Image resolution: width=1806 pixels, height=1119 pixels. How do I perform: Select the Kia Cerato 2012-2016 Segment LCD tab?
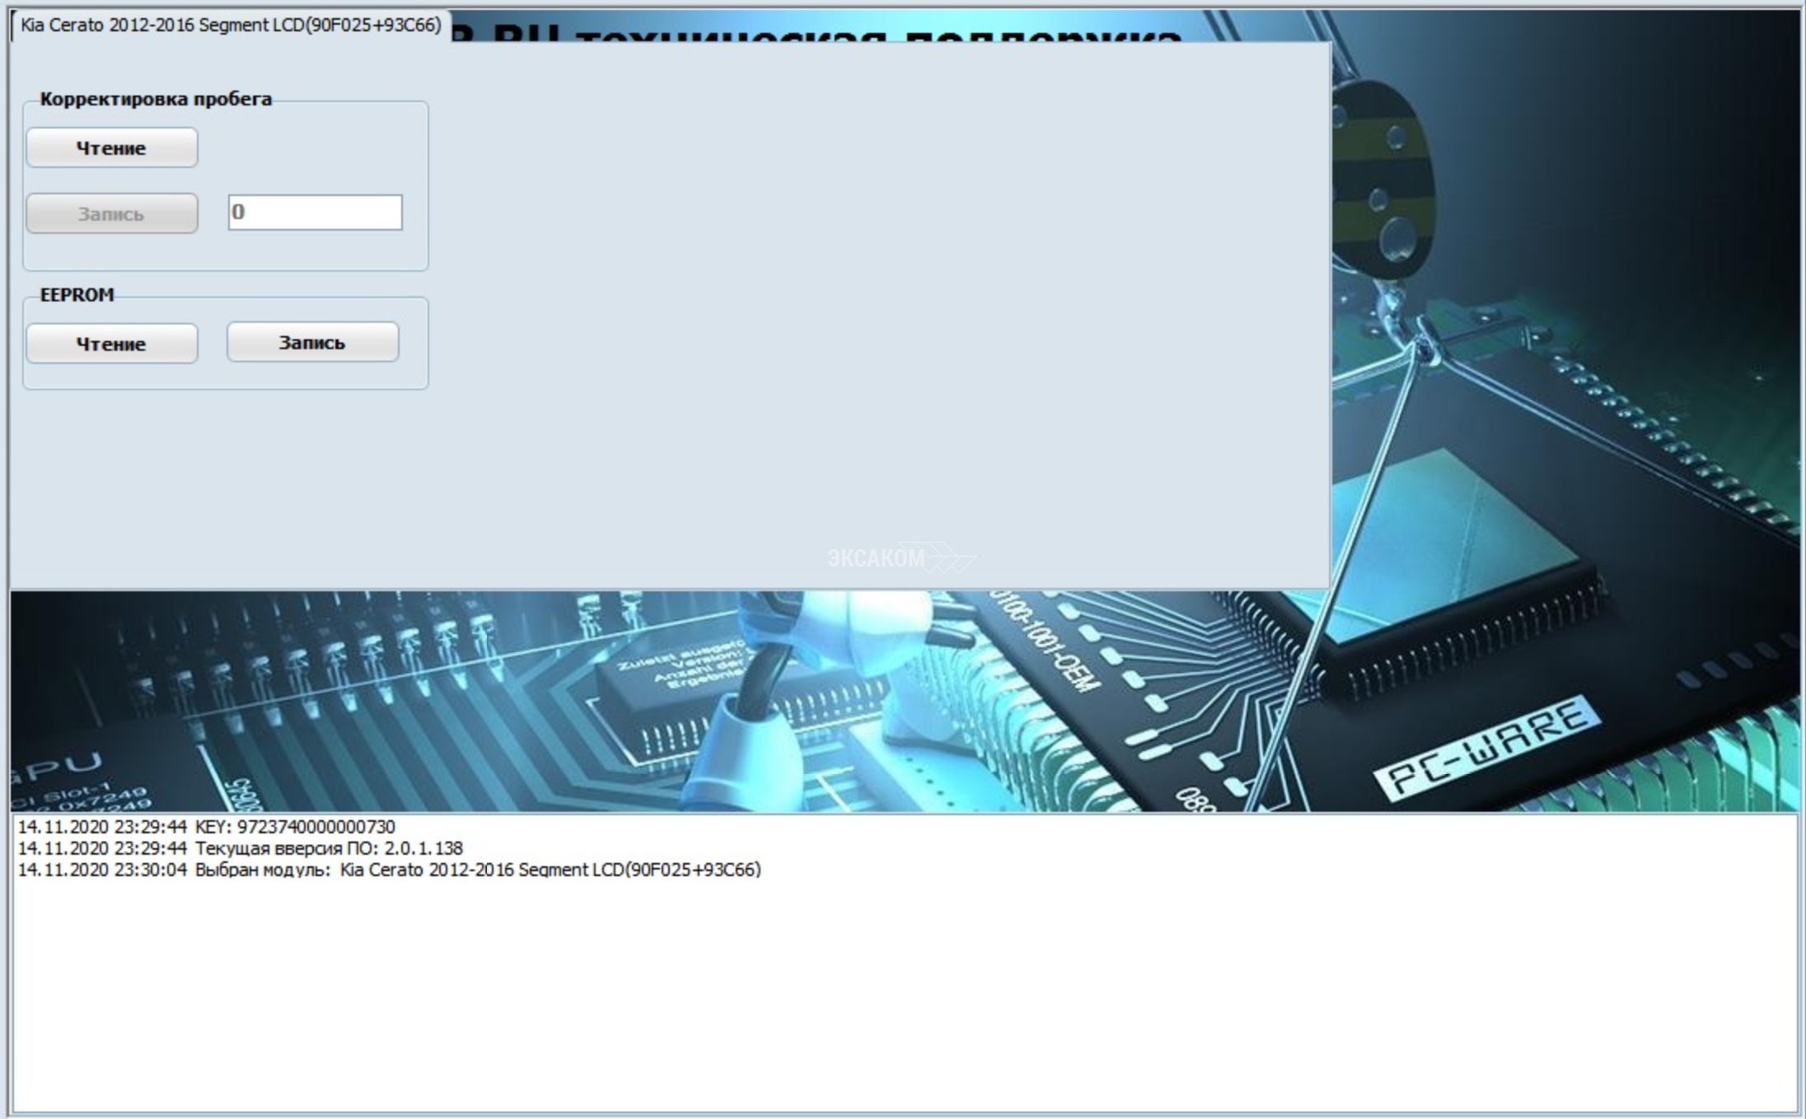pos(230,26)
